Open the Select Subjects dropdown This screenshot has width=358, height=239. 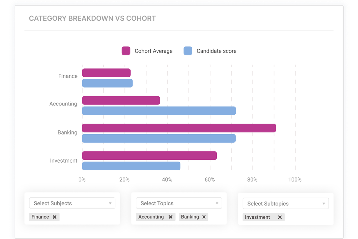[72, 203]
